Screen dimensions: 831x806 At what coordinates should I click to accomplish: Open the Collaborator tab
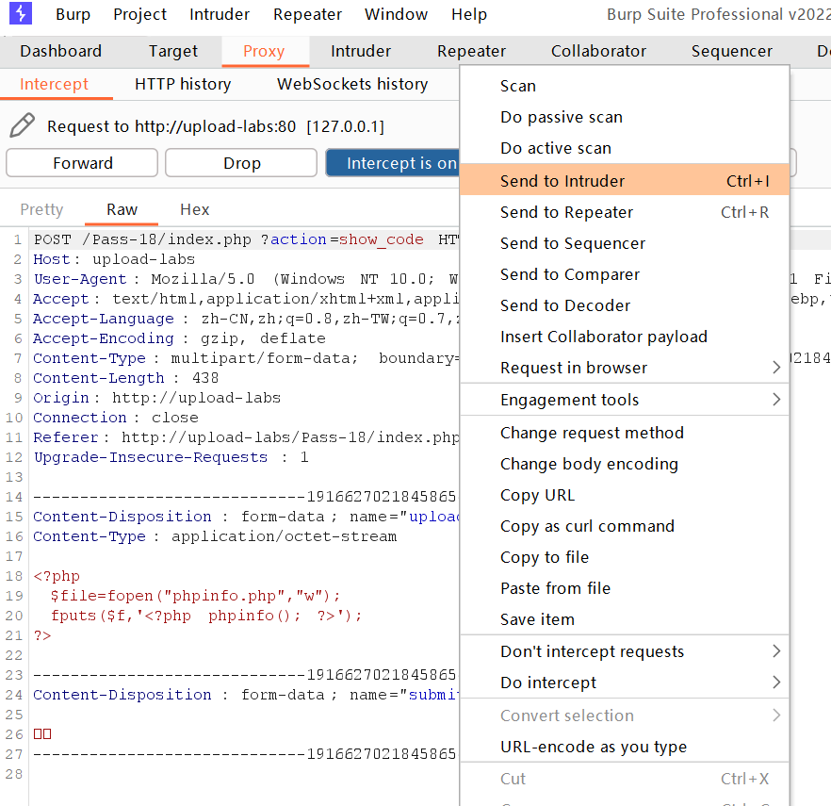598,51
